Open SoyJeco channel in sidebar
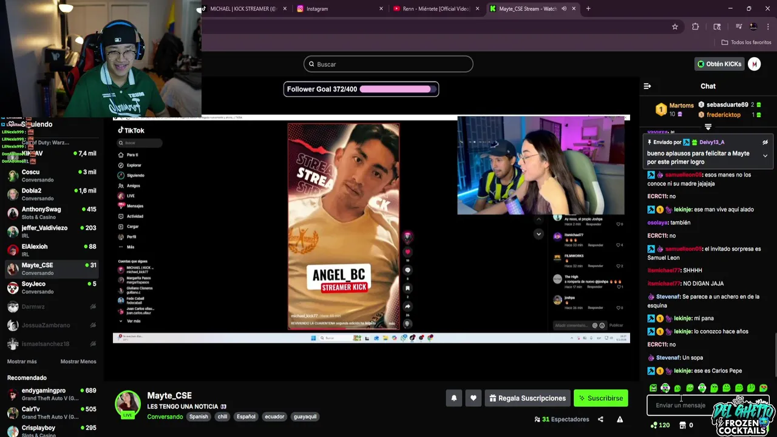Image resolution: width=777 pixels, height=437 pixels. (x=52, y=287)
